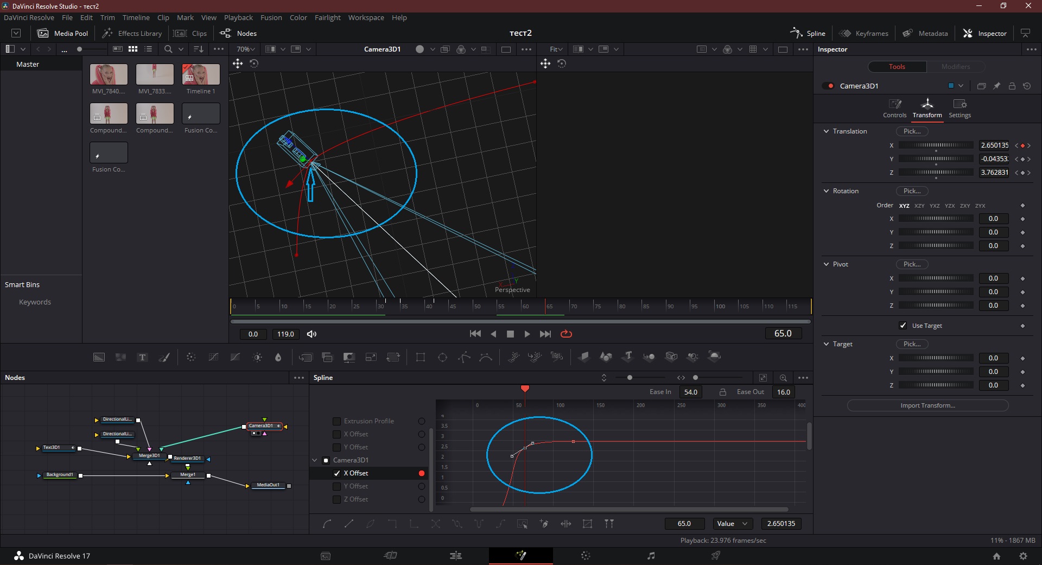Open the Playback menu
The width and height of the screenshot is (1042, 565).
238,17
